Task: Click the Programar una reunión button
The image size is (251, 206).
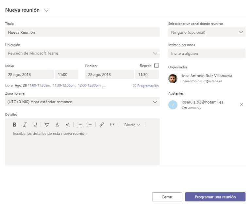Action: coord(215,197)
